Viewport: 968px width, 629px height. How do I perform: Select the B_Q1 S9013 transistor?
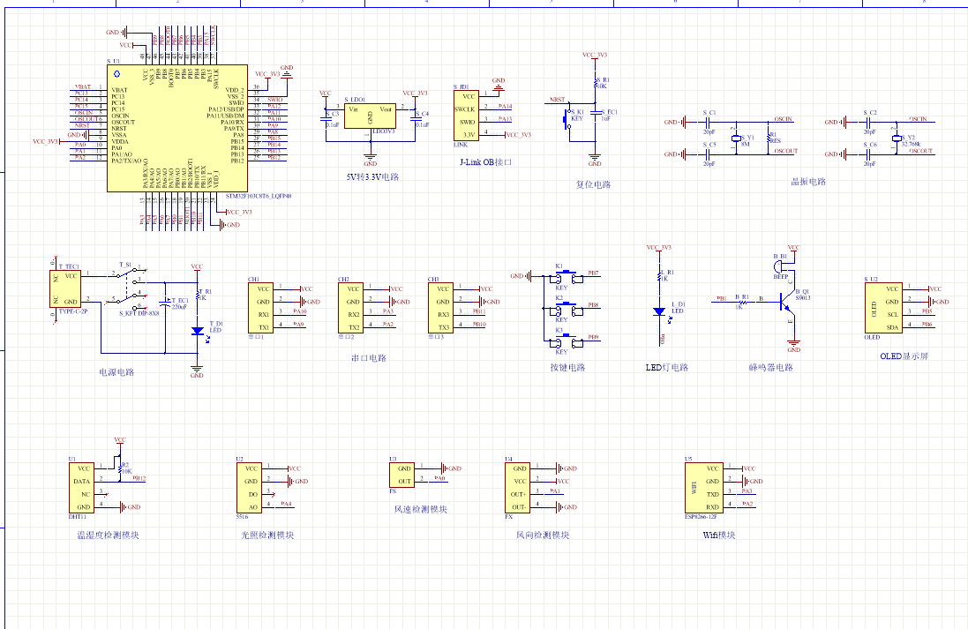[x=787, y=302]
